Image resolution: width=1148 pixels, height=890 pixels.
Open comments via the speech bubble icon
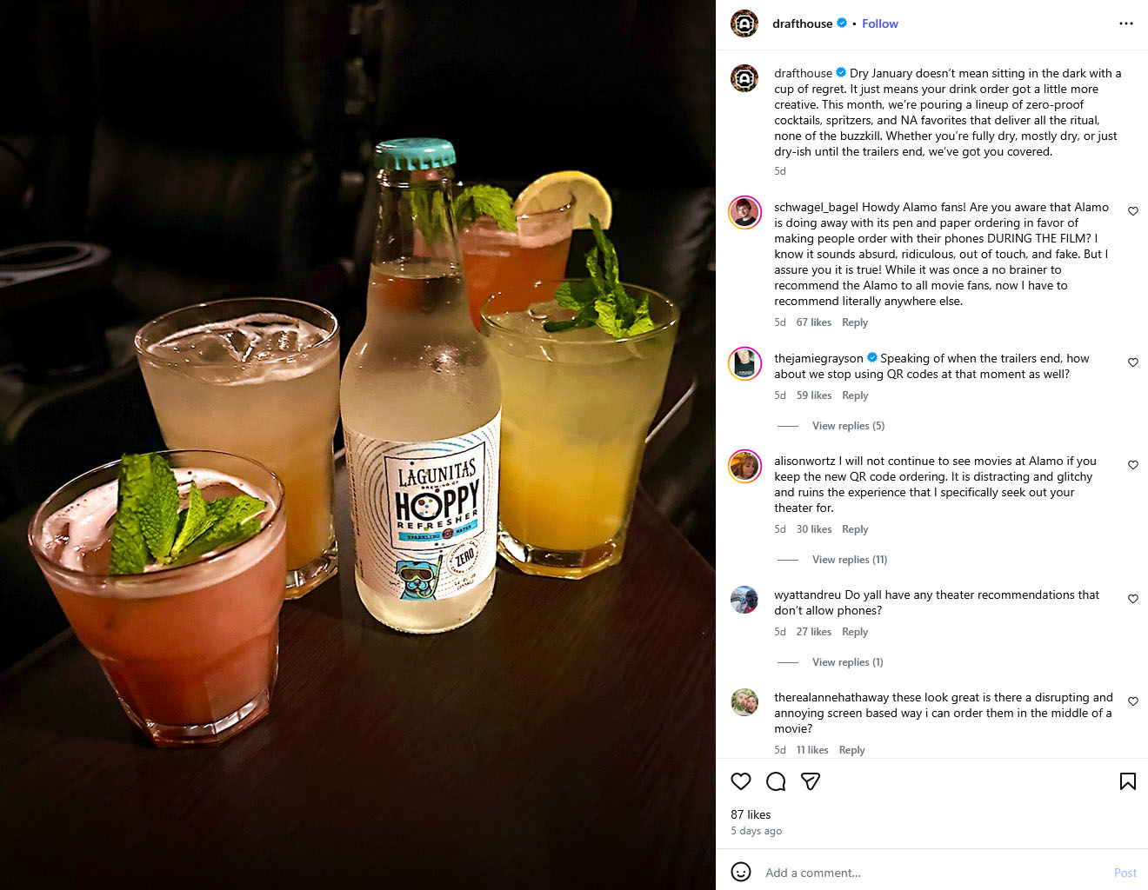pyautogui.click(x=776, y=781)
